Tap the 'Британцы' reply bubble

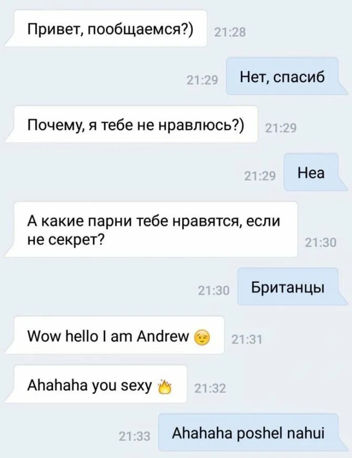(x=293, y=287)
